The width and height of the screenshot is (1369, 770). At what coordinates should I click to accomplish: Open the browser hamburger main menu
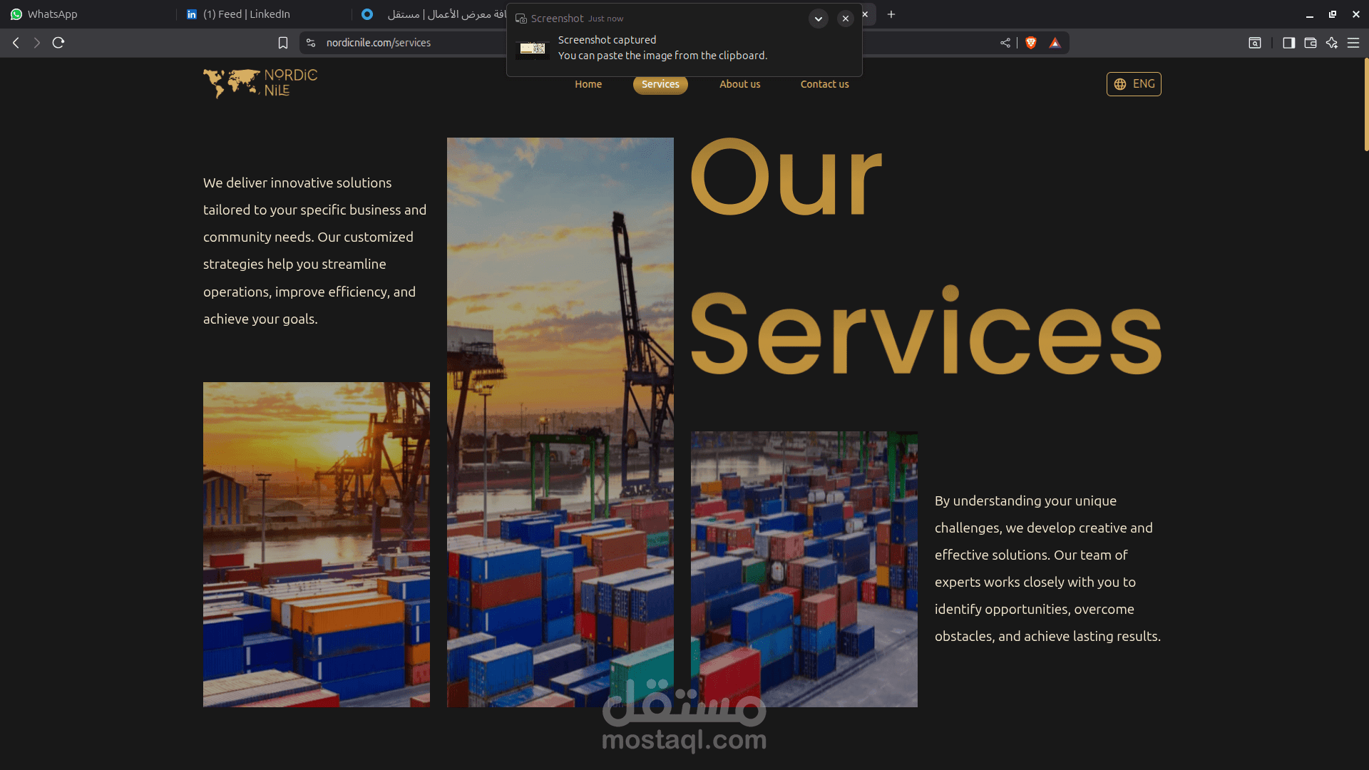click(1353, 43)
